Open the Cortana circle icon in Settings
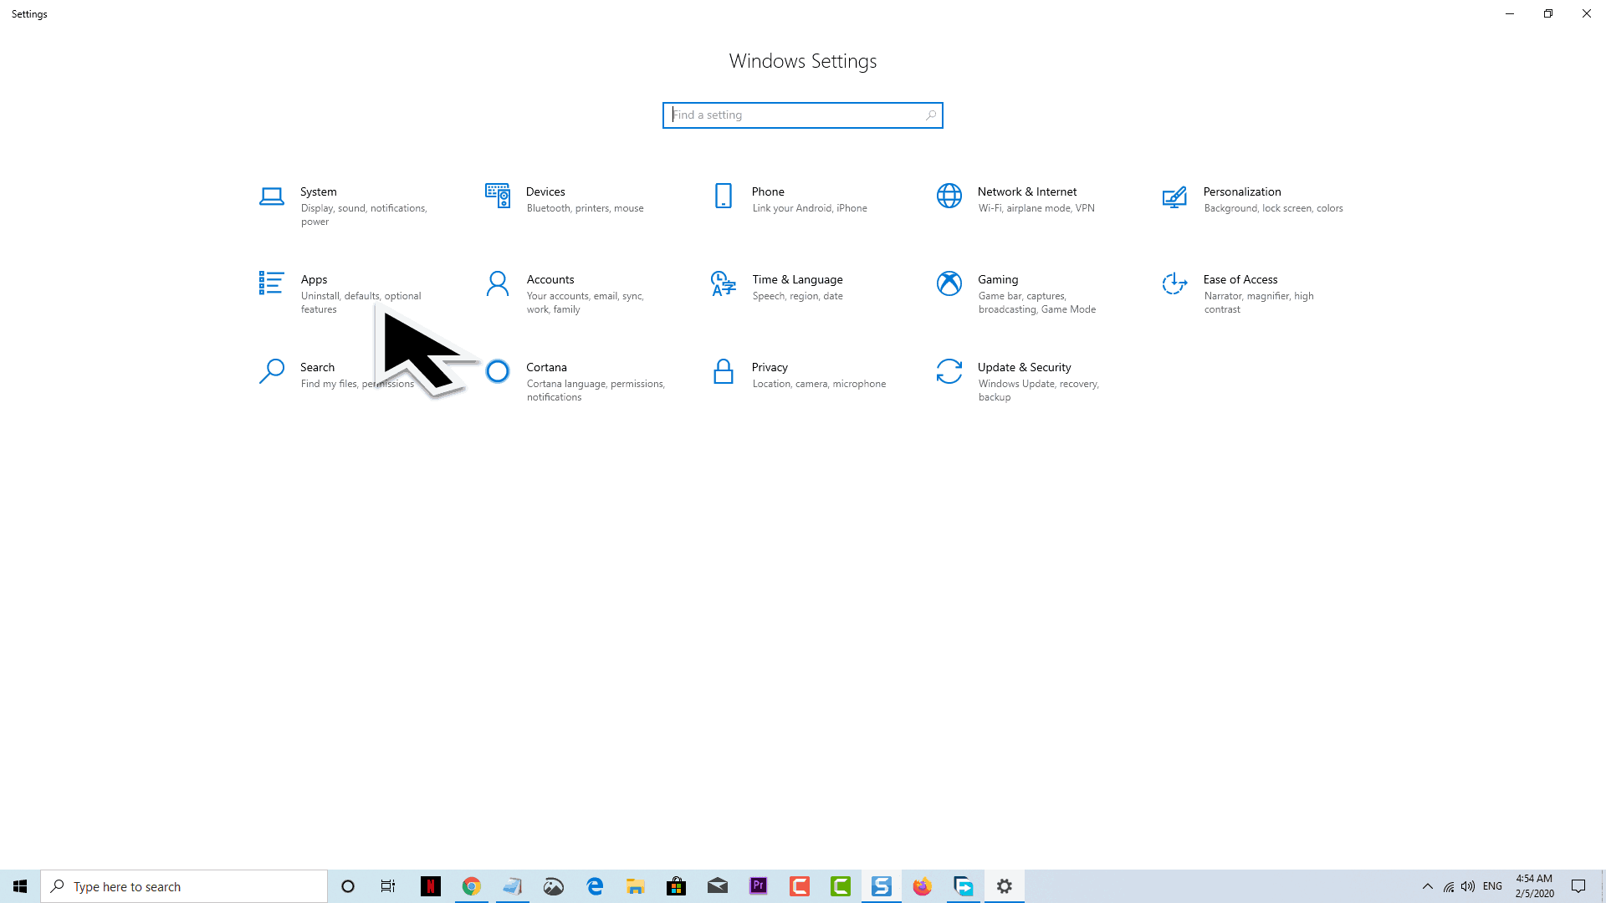Viewport: 1606px width, 903px height. tap(498, 371)
